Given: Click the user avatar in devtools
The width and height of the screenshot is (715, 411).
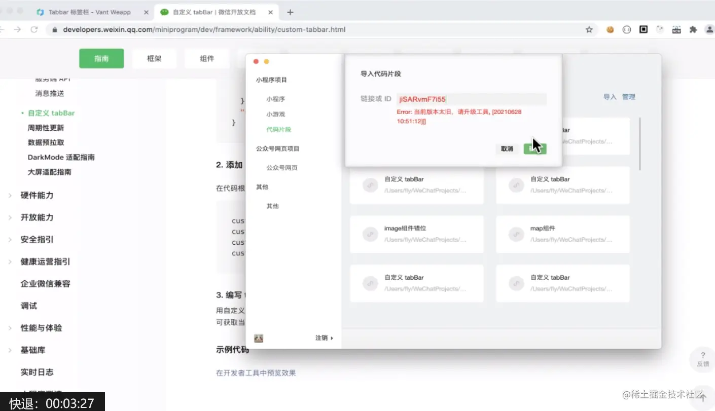Looking at the screenshot, I should (259, 338).
